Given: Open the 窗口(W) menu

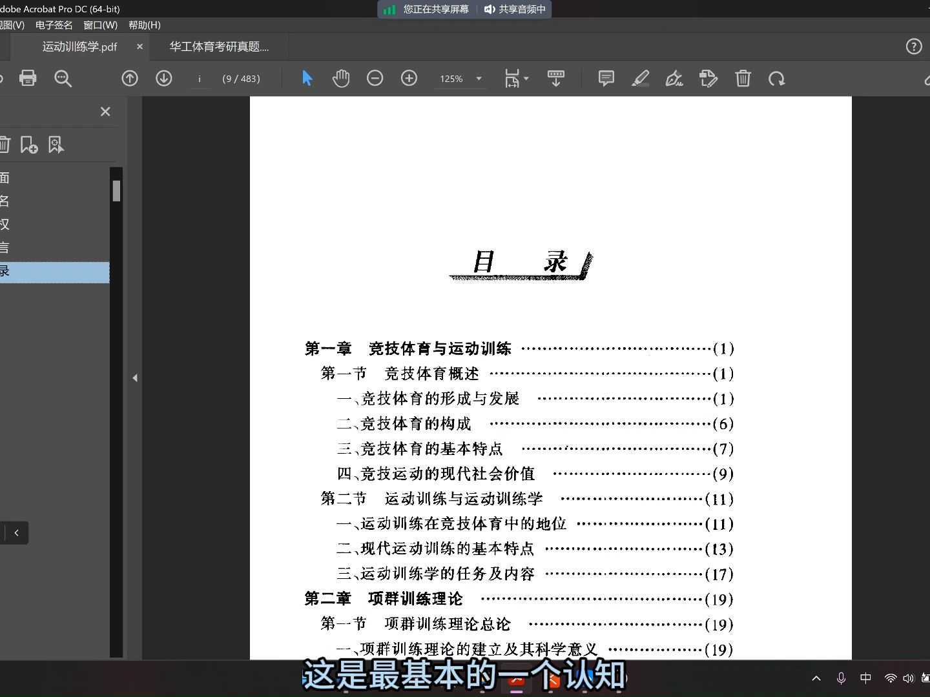Looking at the screenshot, I should (x=101, y=25).
